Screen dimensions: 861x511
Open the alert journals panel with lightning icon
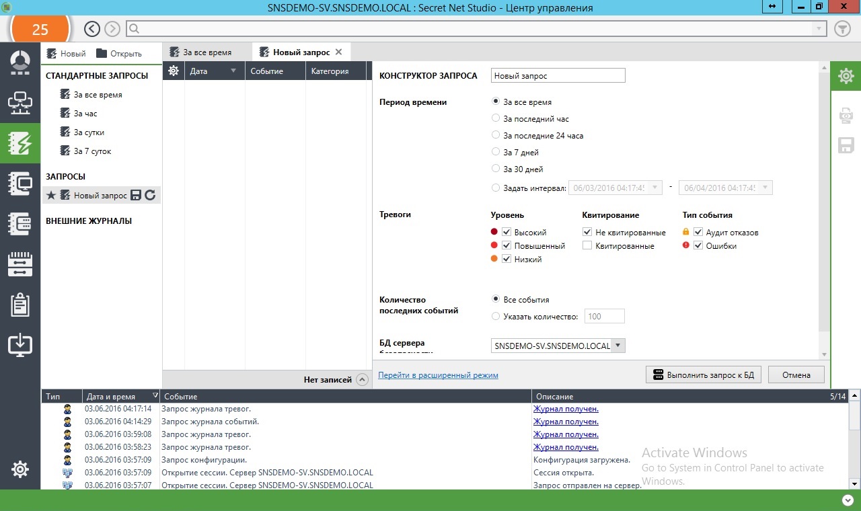click(20, 143)
